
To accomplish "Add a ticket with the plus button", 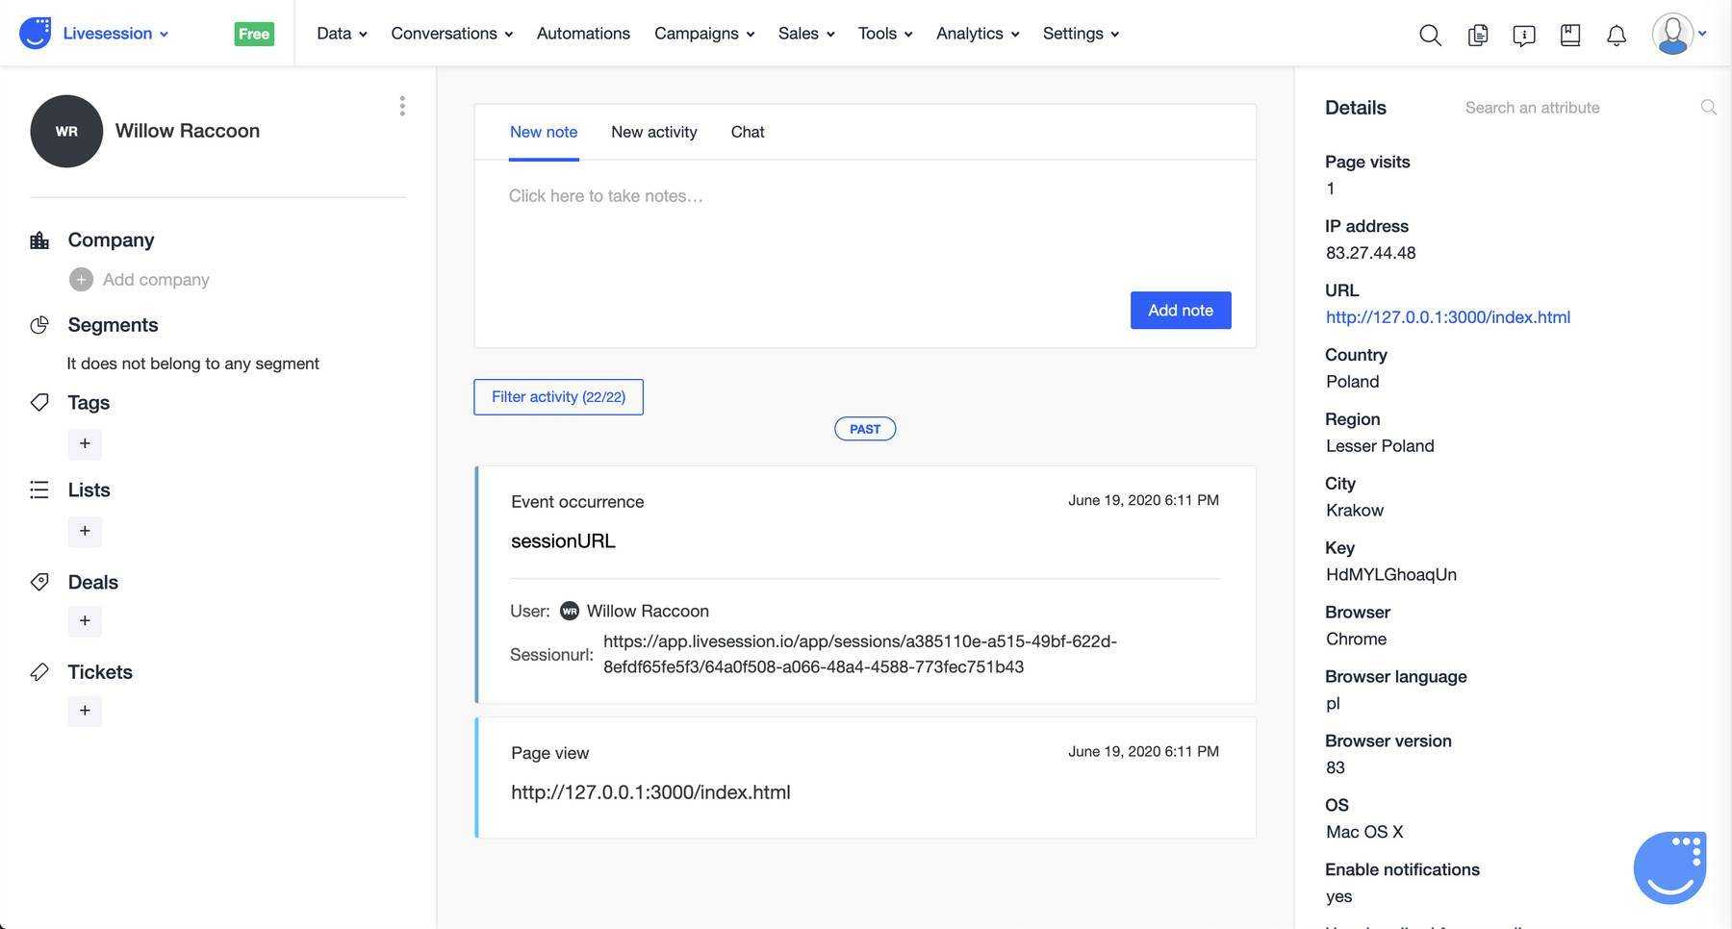I will pos(85,711).
